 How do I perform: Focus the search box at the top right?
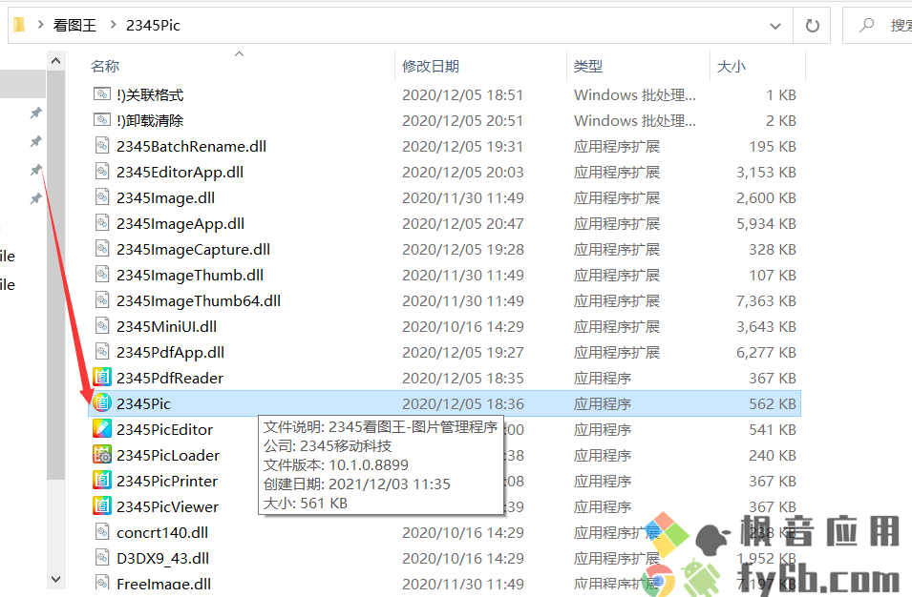[879, 26]
